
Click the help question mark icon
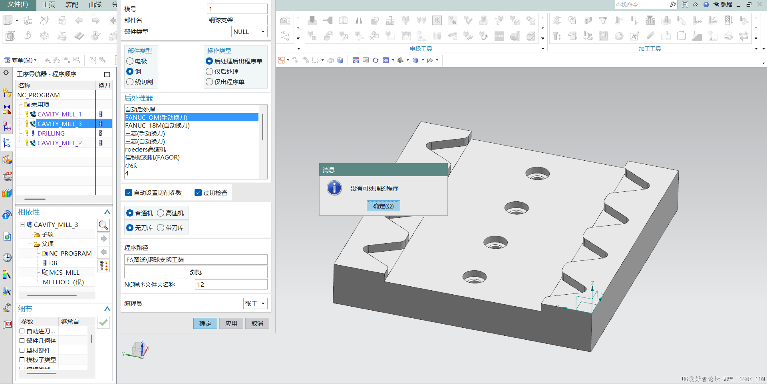(706, 4)
